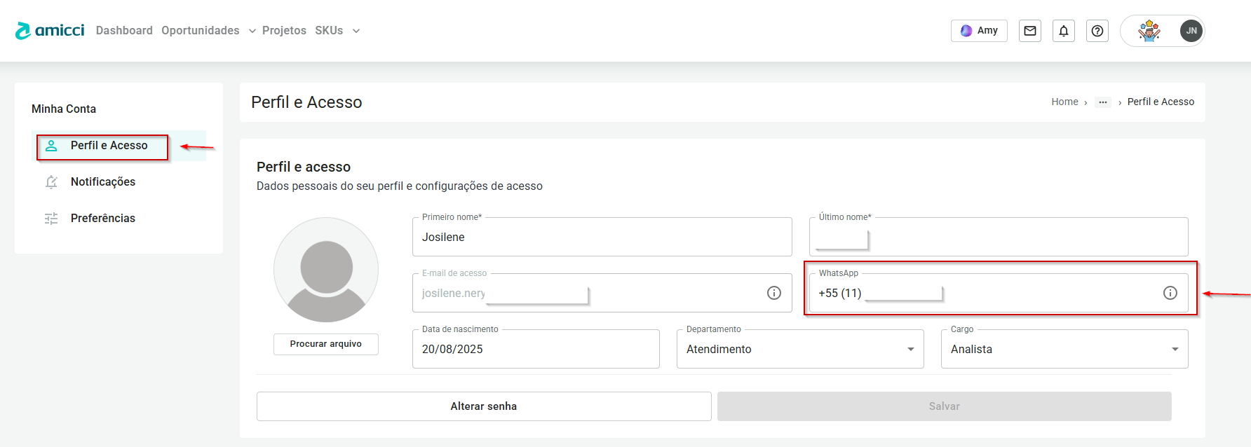Open the mail envelope icon

(1029, 31)
